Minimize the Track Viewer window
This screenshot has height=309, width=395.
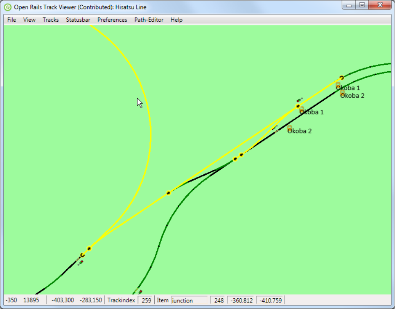point(349,5)
